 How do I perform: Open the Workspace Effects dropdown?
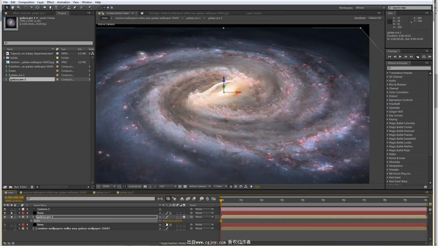370,8
